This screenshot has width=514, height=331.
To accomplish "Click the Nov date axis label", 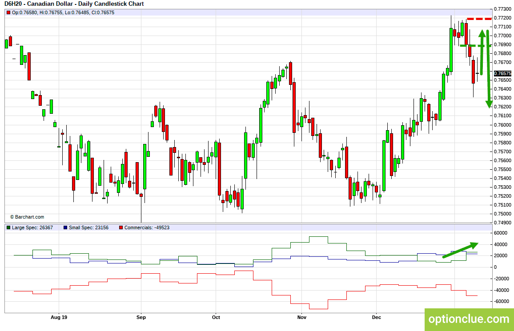I will pos(302,317).
